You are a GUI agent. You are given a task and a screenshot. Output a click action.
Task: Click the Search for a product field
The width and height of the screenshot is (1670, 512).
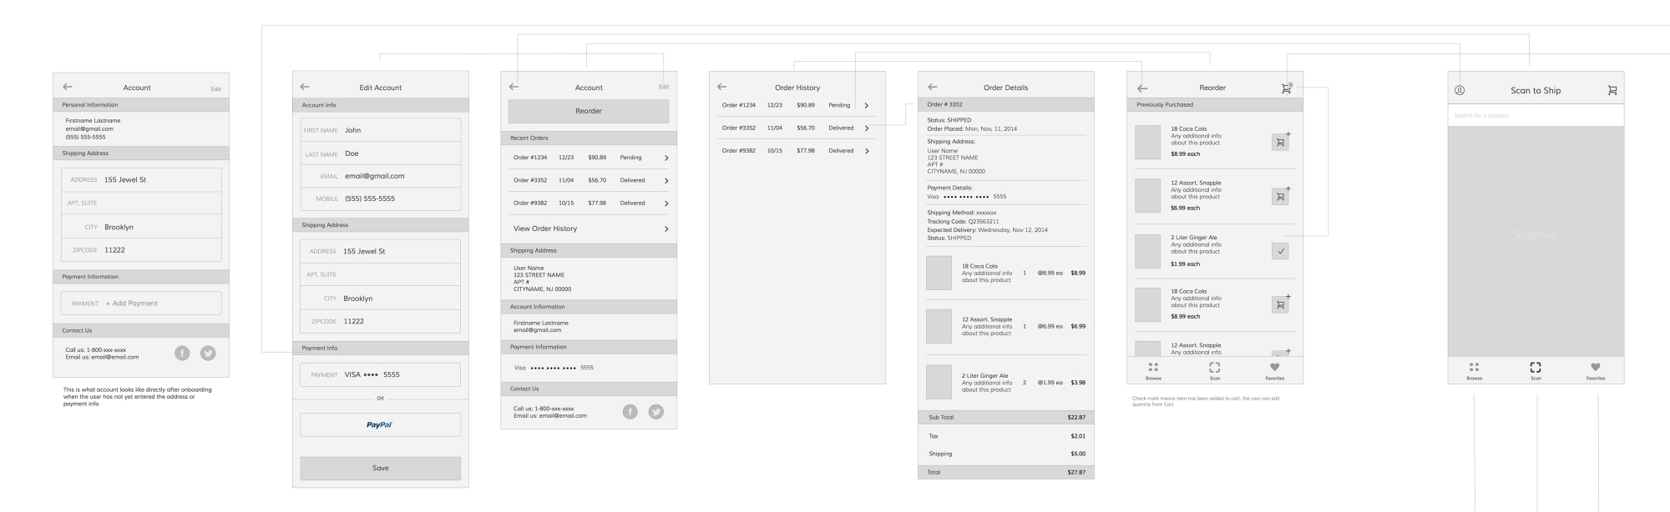[x=1535, y=115]
